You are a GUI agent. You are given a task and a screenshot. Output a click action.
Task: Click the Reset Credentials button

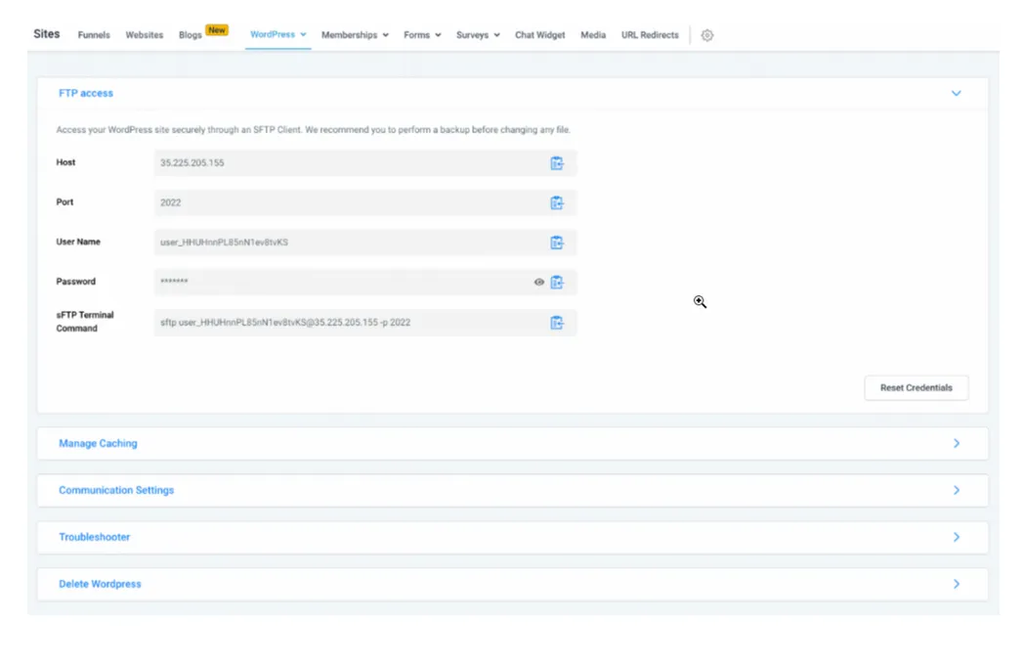pyautogui.click(x=917, y=387)
